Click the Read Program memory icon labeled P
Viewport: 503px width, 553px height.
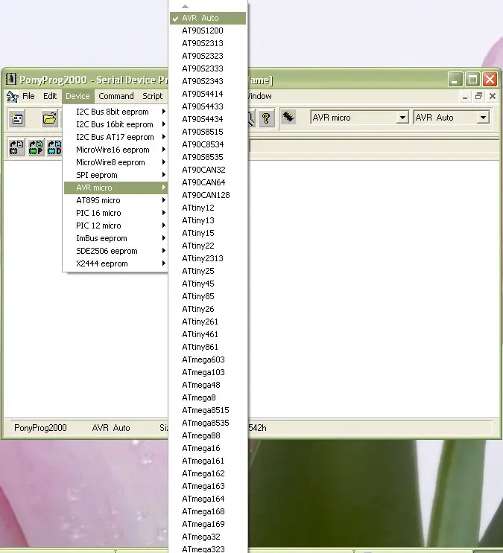click(36, 147)
